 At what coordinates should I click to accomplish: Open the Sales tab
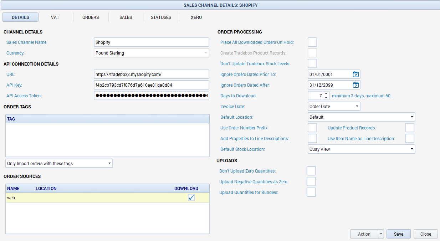coord(126,17)
